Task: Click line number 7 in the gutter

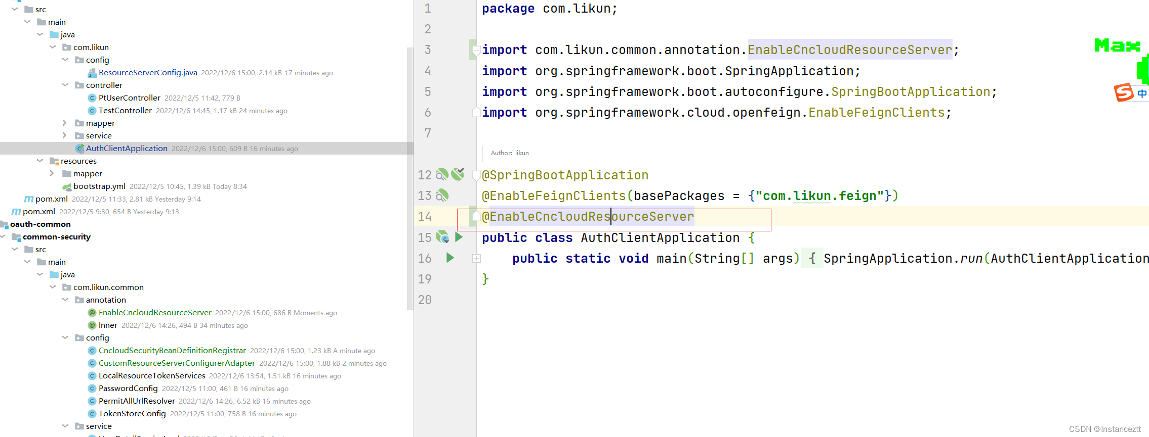Action: 428,133
